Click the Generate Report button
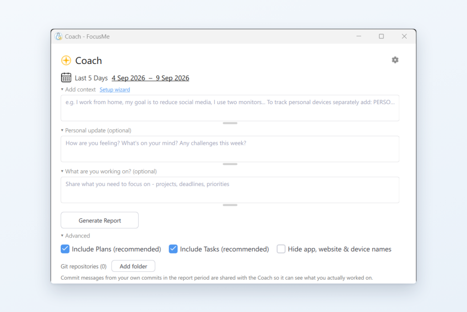The width and height of the screenshot is (467, 312). [99, 221]
